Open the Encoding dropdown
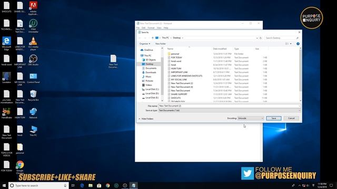The width and height of the screenshot is (337, 189). pos(251,118)
